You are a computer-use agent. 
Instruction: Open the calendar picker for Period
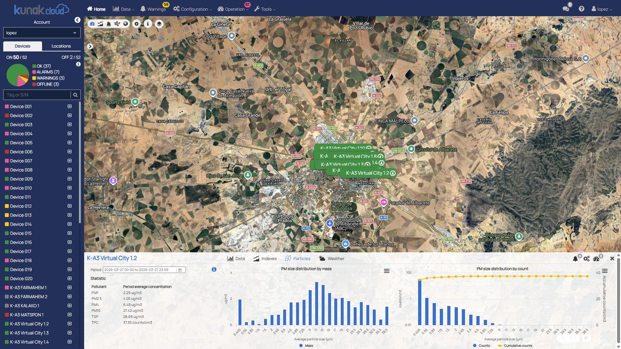[180, 270]
